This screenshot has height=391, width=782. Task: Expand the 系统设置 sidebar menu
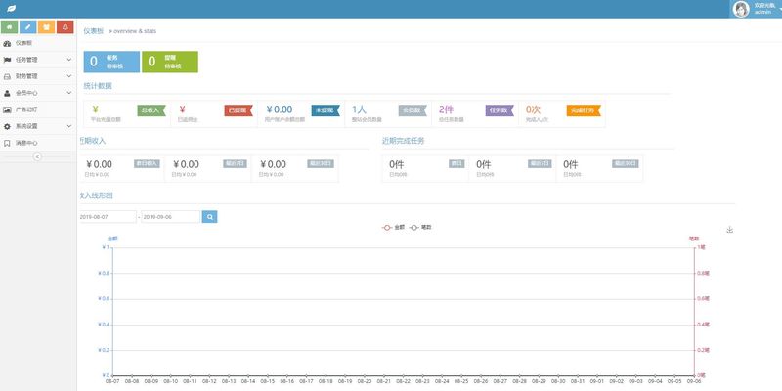[37, 126]
